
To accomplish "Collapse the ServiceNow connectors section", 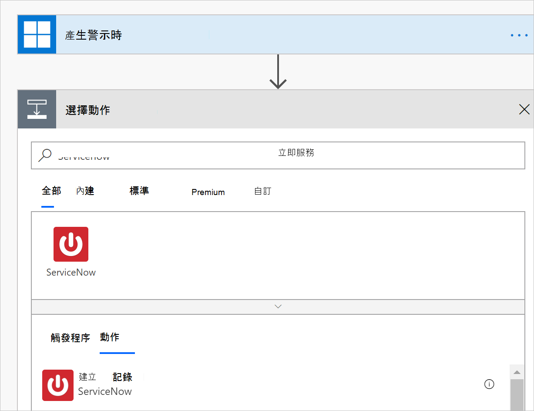I will [x=278, y=306].
